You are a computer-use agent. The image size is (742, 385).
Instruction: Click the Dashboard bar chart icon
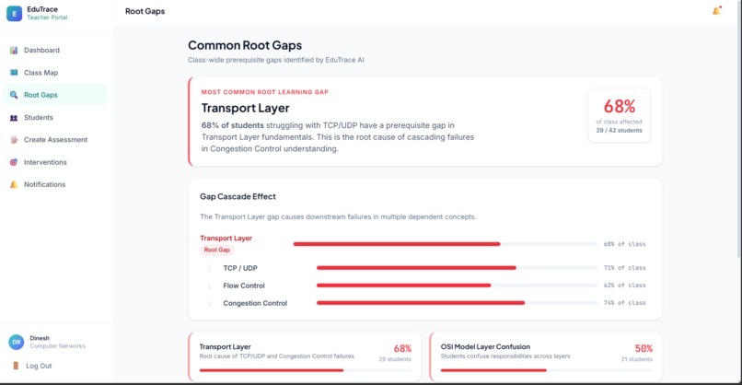[x=14, y=50]
